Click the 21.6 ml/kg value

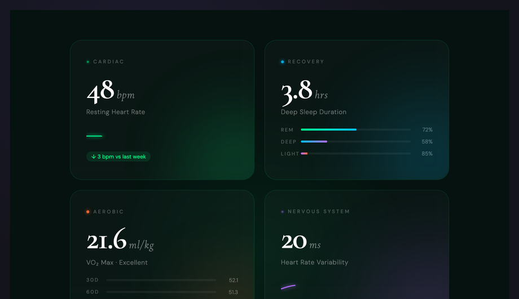pyautogui.click(x=120, y=239)
